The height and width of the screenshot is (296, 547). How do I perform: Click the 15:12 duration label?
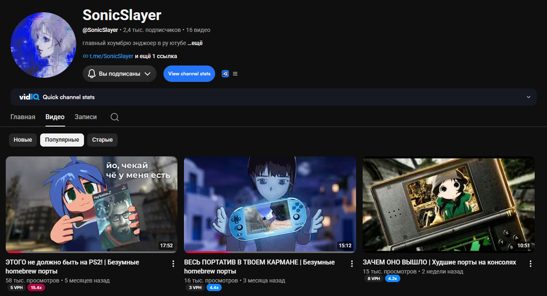click(345, 246)
